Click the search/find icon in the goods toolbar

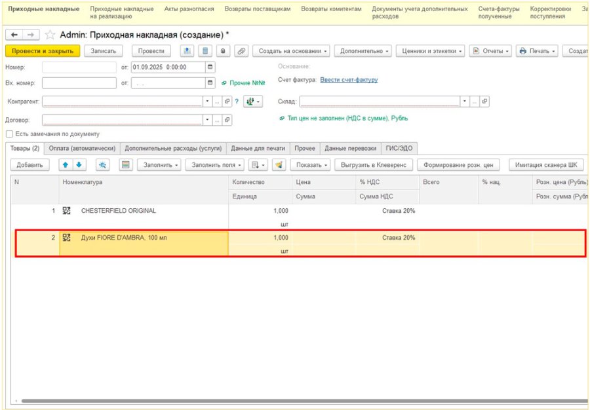tap(102, 165)
